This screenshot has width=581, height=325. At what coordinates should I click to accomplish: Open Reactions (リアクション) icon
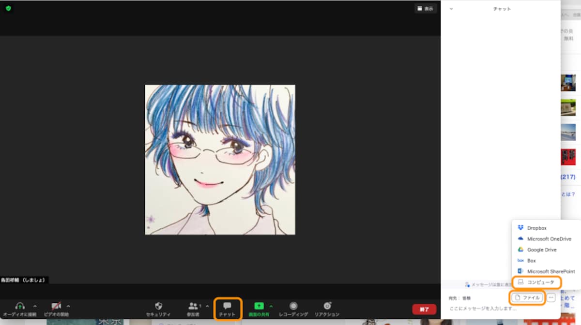point(327,306)
